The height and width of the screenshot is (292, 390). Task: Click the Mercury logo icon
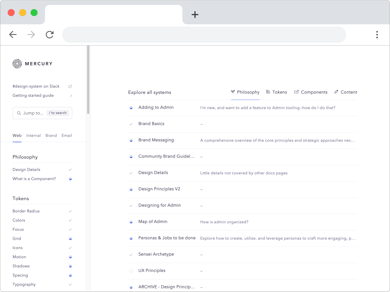pyautogui.click(x=17, y=64)
